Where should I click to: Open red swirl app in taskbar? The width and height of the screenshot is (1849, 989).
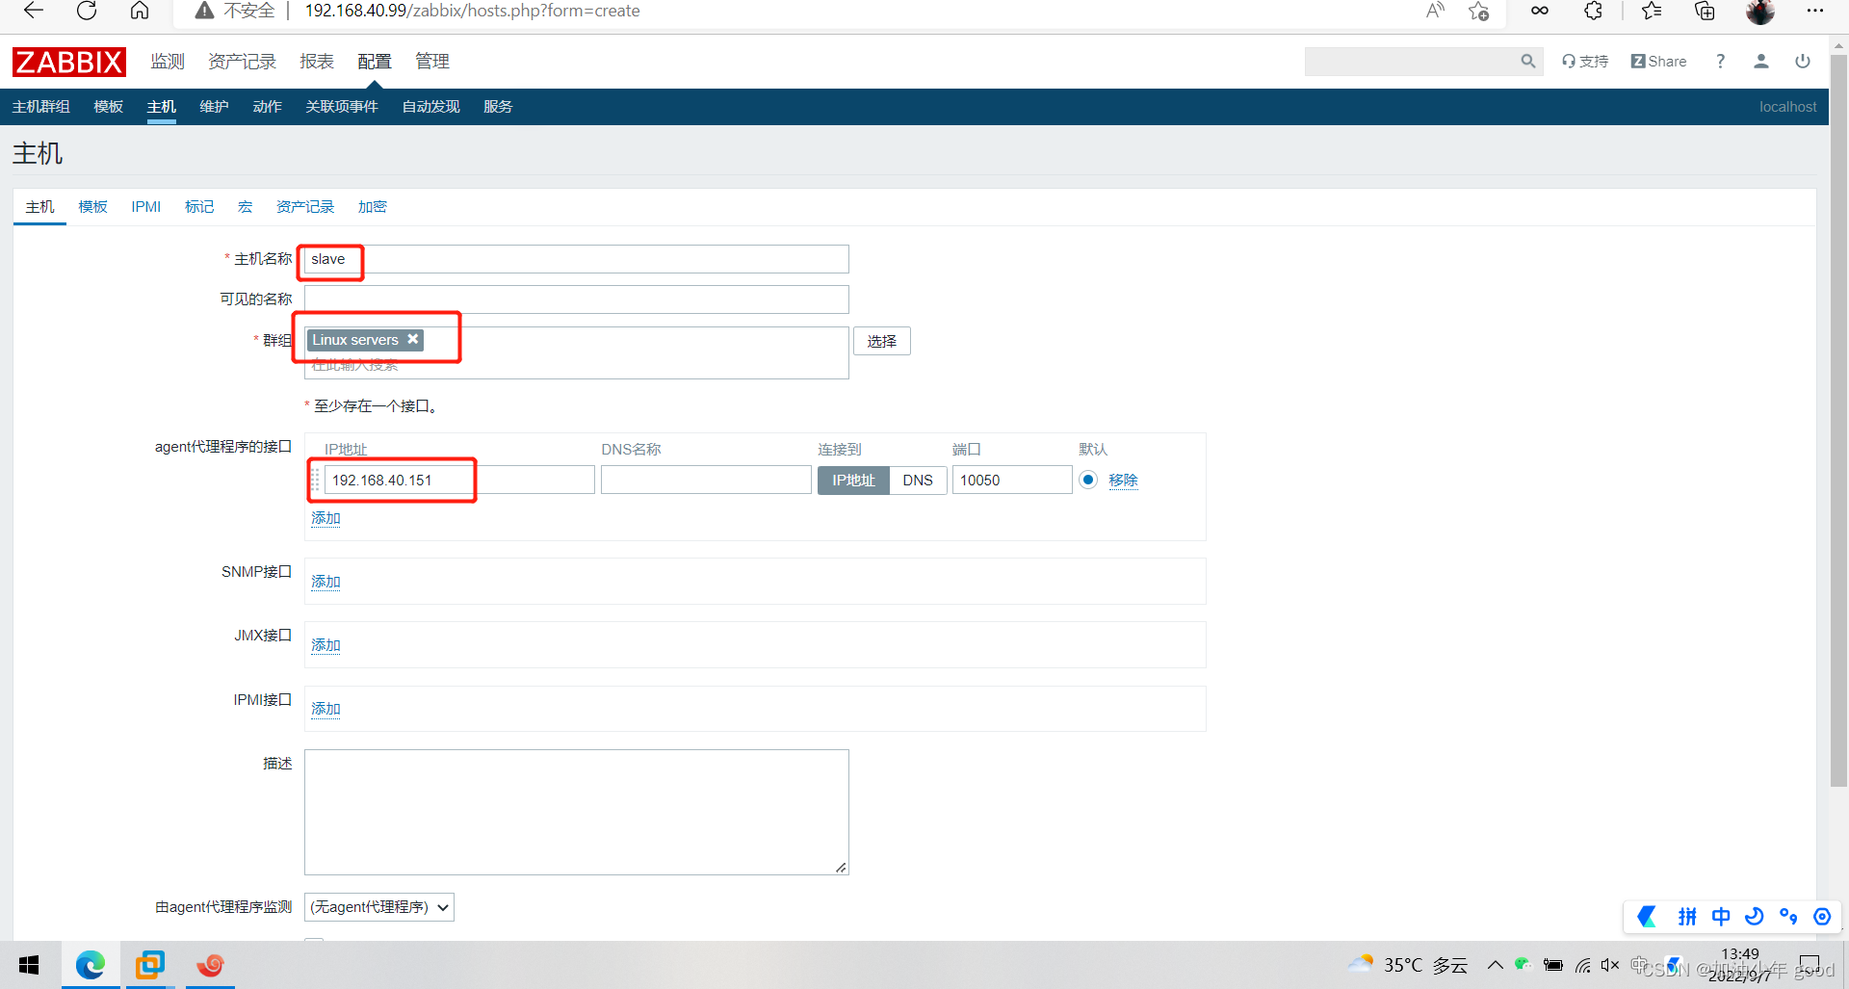pos(210,965)
